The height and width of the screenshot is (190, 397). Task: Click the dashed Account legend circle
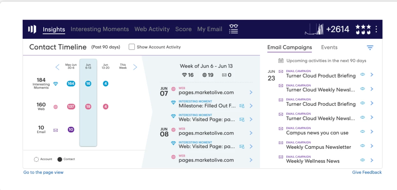point(36,159)
